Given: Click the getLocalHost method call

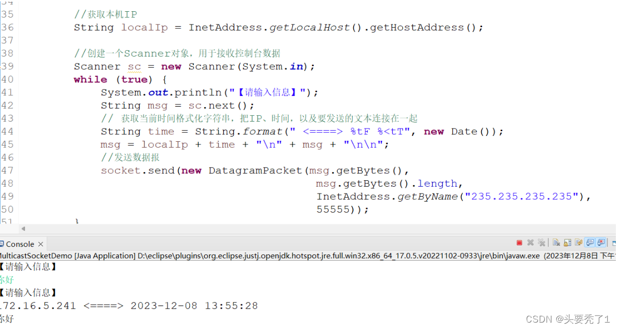Looking at the screenshot, I should tap(310, 28).
